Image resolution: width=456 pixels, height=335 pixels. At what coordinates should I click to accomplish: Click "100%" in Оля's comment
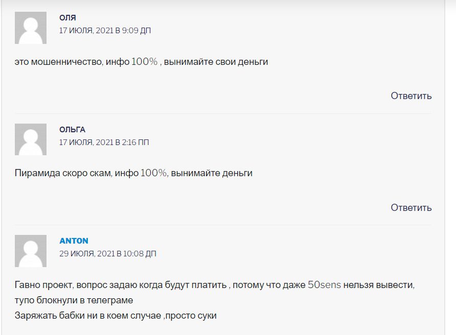[x=145, y=62]
